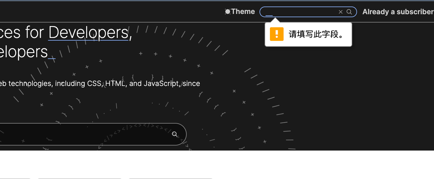Click the underlined Developers heading link
434x179 pixels.
pyautogui.click(x=89, y=33)
